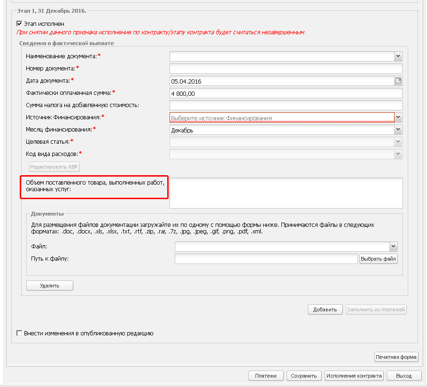Click the Платежи button
Viewport: 427px width, 387px height.
[x=266, y=376]
